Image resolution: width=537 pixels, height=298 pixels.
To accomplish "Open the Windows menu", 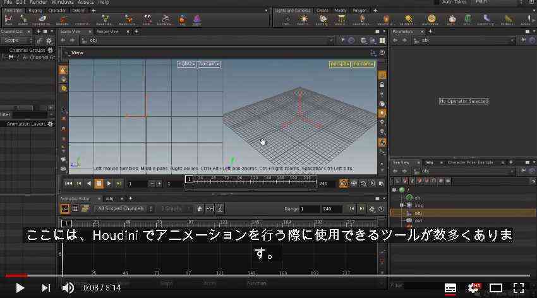I will point(63,2).
